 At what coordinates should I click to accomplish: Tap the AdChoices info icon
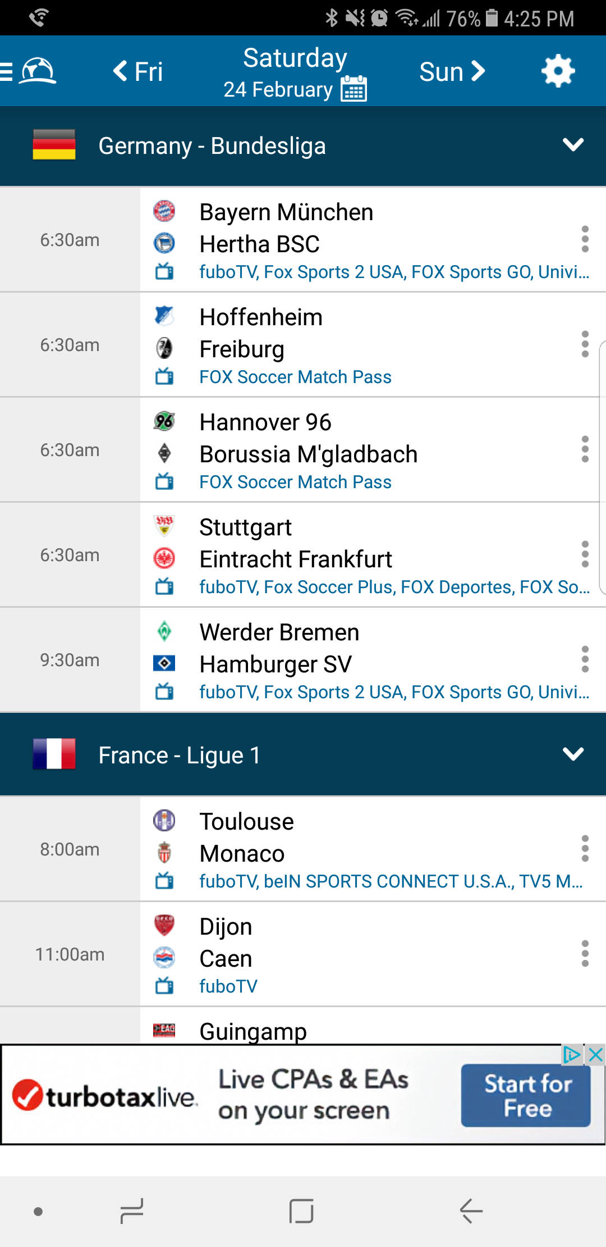(x=572, y=1055)
